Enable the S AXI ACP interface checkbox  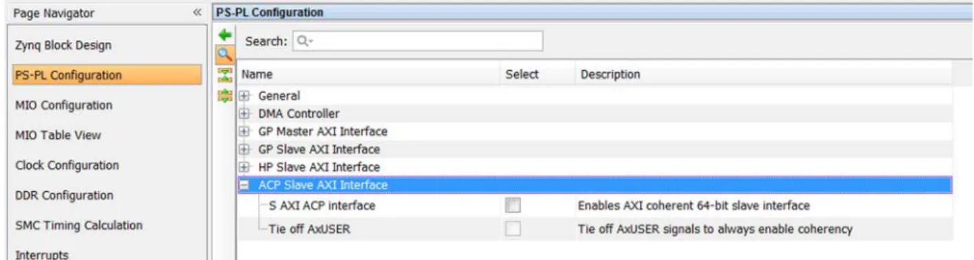512,205
